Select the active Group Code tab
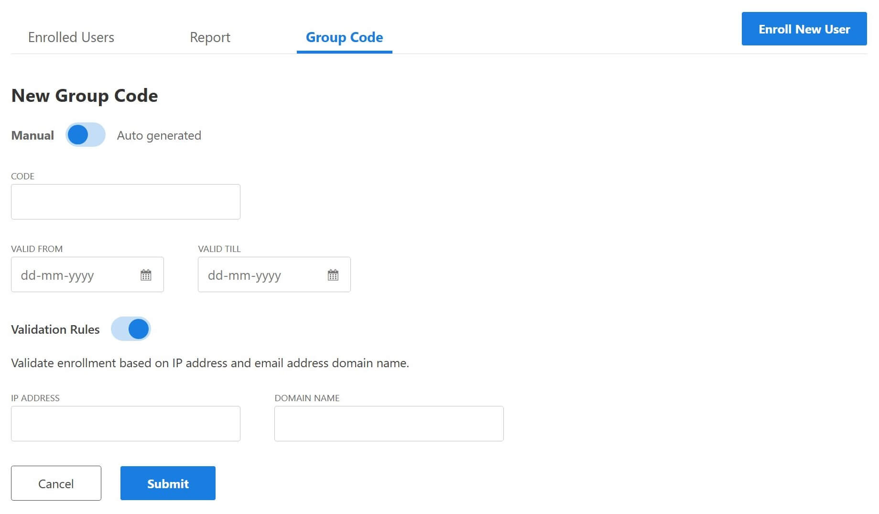The height and width of the screenshot is (514, 879). (x=344, y=37)
